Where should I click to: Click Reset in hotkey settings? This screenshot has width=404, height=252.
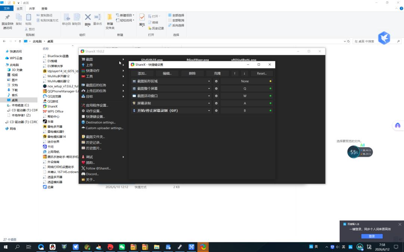click(262, 73)
